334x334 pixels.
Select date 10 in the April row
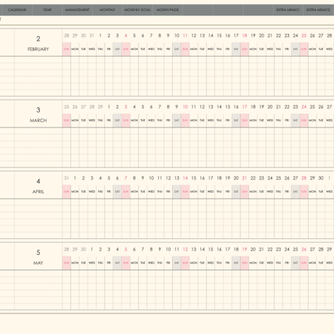151,178
